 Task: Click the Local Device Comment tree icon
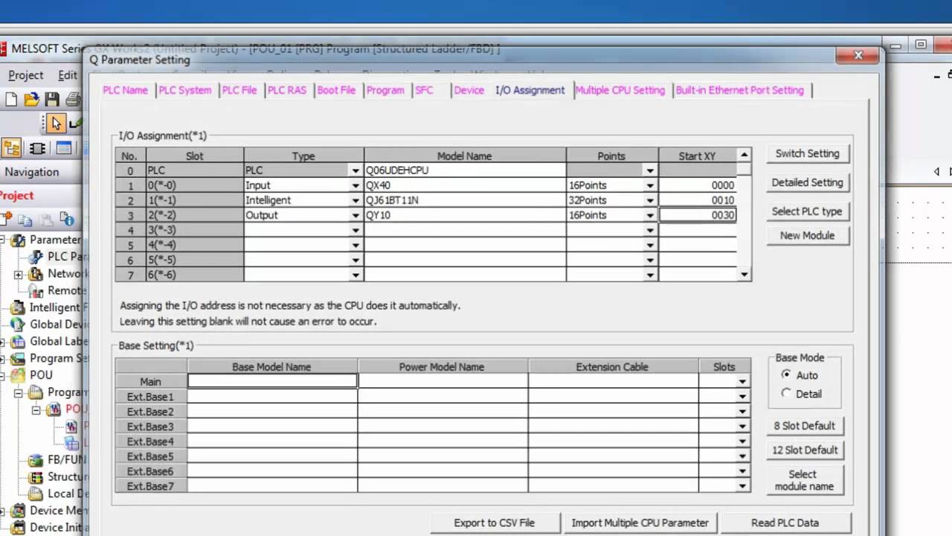point(36,494)
